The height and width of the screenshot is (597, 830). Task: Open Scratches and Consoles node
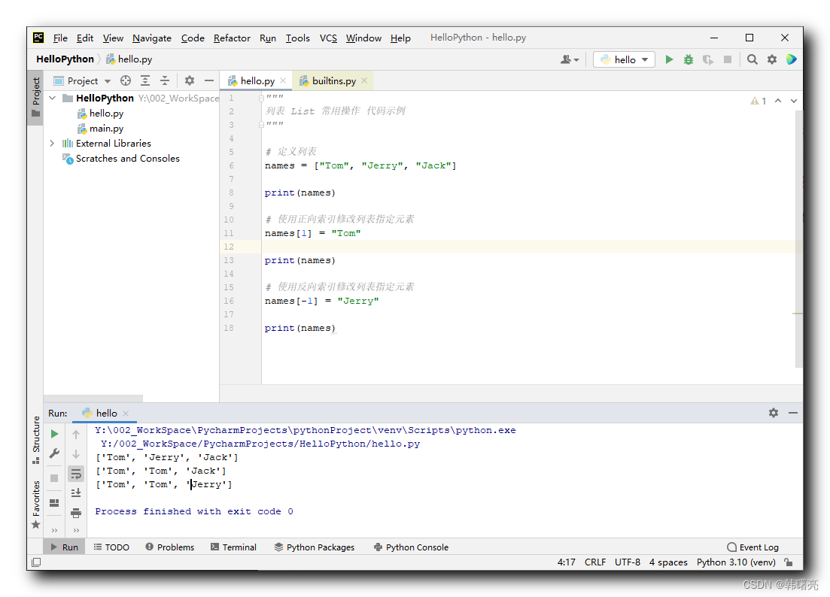(x=121, y=158)
